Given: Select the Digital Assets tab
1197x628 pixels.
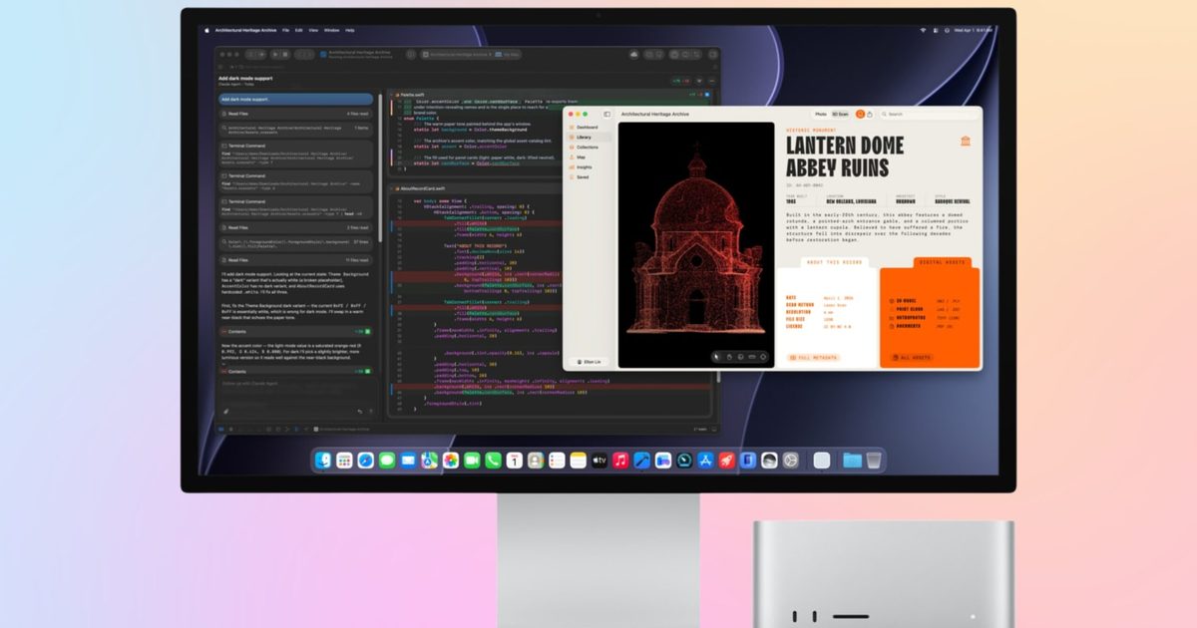Looking at the screenshot, I should pos(943,262).
